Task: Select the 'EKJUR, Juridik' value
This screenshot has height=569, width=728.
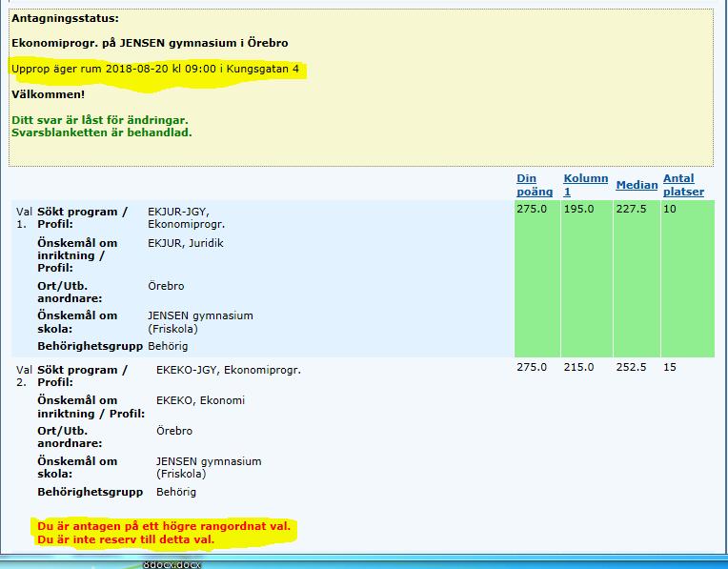Action: [x=186, y=243]
